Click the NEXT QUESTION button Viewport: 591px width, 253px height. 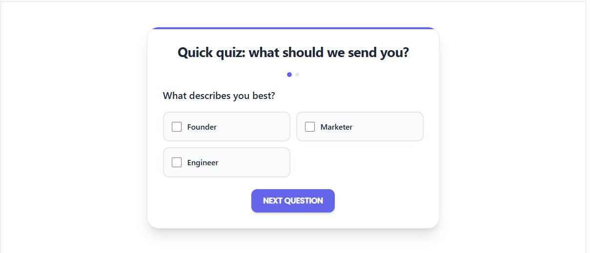(293, 201)
